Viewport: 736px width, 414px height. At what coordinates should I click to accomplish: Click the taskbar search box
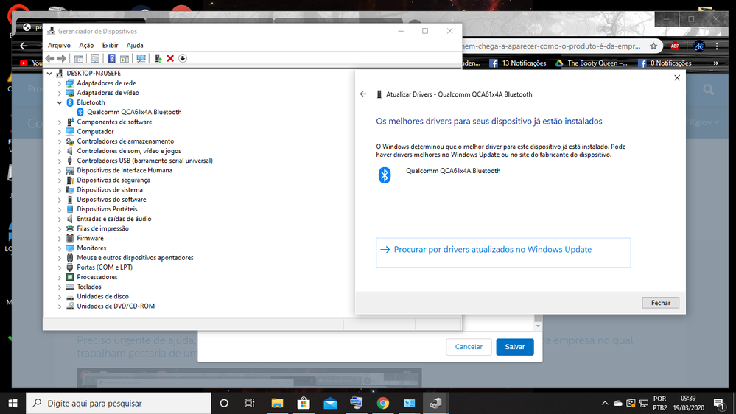(x=119, y=403)
